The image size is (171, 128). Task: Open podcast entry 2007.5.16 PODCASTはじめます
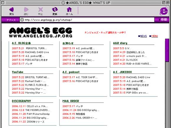(x=80, y=81)
